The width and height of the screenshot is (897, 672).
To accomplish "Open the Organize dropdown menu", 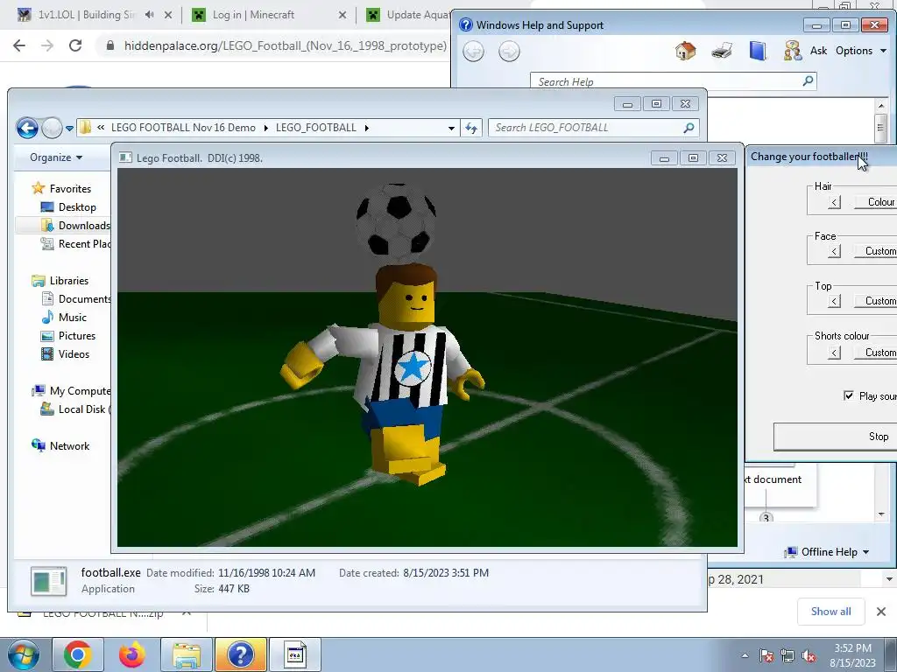I will (56, 157).
